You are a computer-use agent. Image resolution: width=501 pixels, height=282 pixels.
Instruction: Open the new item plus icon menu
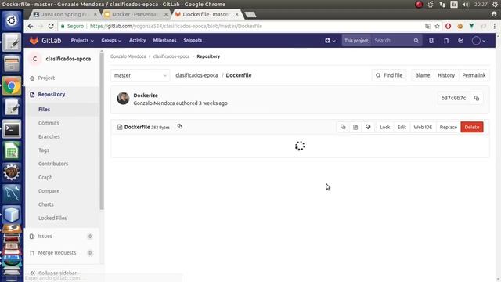[330, 41]
